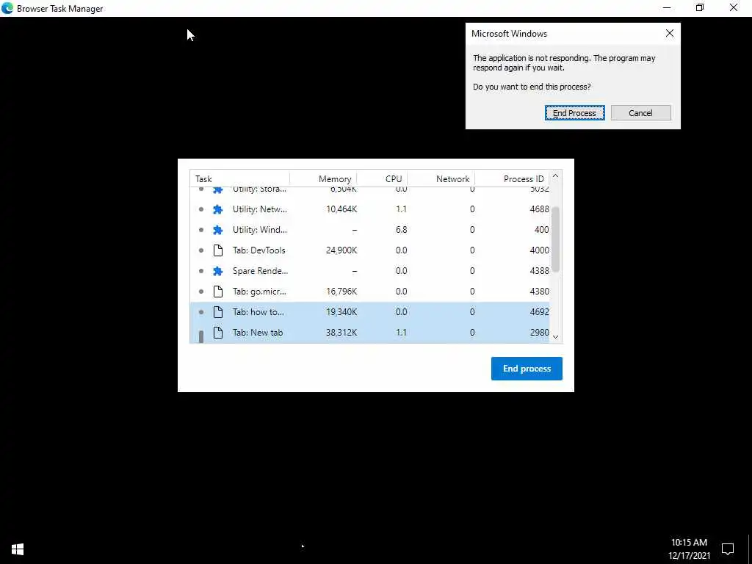Restore down the Browser Task Manager window
Screen dimensions: 752x564
click(700, 7)
